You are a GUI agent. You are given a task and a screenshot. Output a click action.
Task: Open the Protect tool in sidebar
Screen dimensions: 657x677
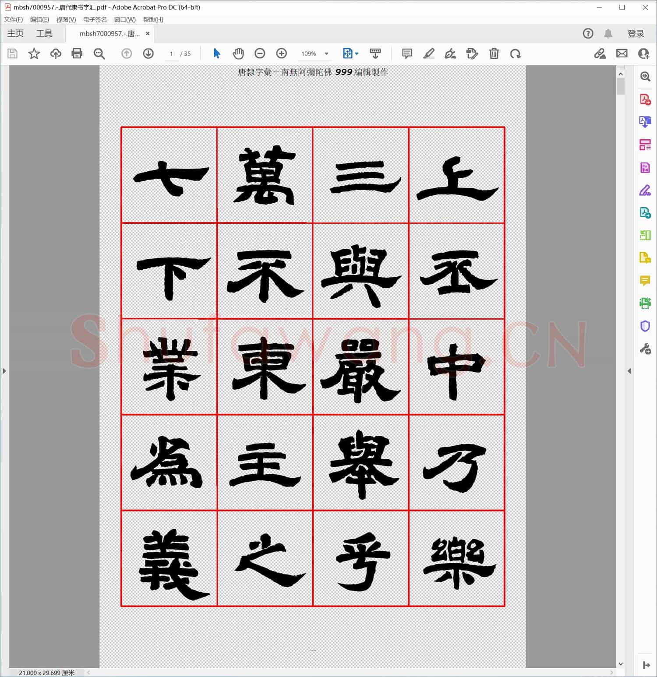tap(645, 326)
